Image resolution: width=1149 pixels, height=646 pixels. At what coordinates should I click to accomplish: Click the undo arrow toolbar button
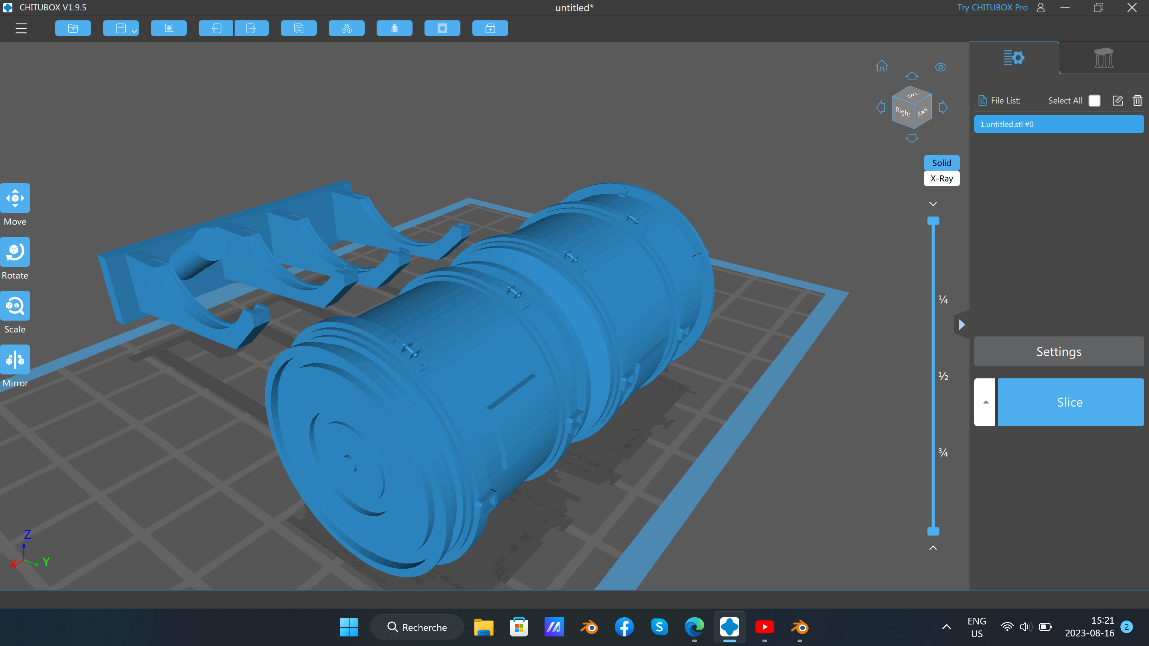[216, 29]
